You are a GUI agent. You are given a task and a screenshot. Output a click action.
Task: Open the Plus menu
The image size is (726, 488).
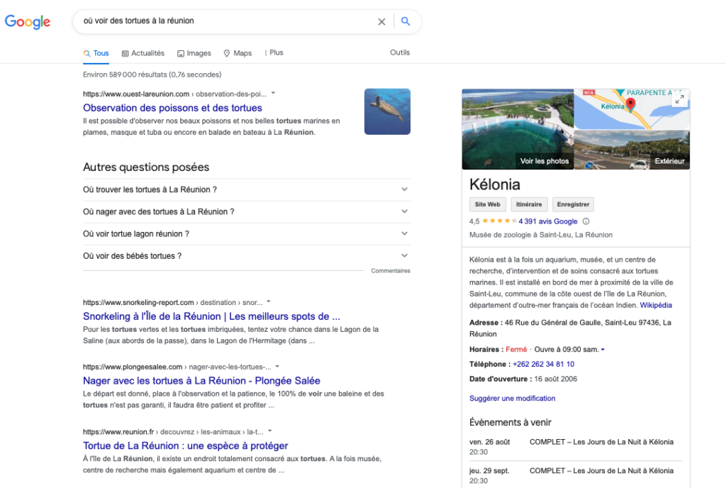click(x=274, y=52)
